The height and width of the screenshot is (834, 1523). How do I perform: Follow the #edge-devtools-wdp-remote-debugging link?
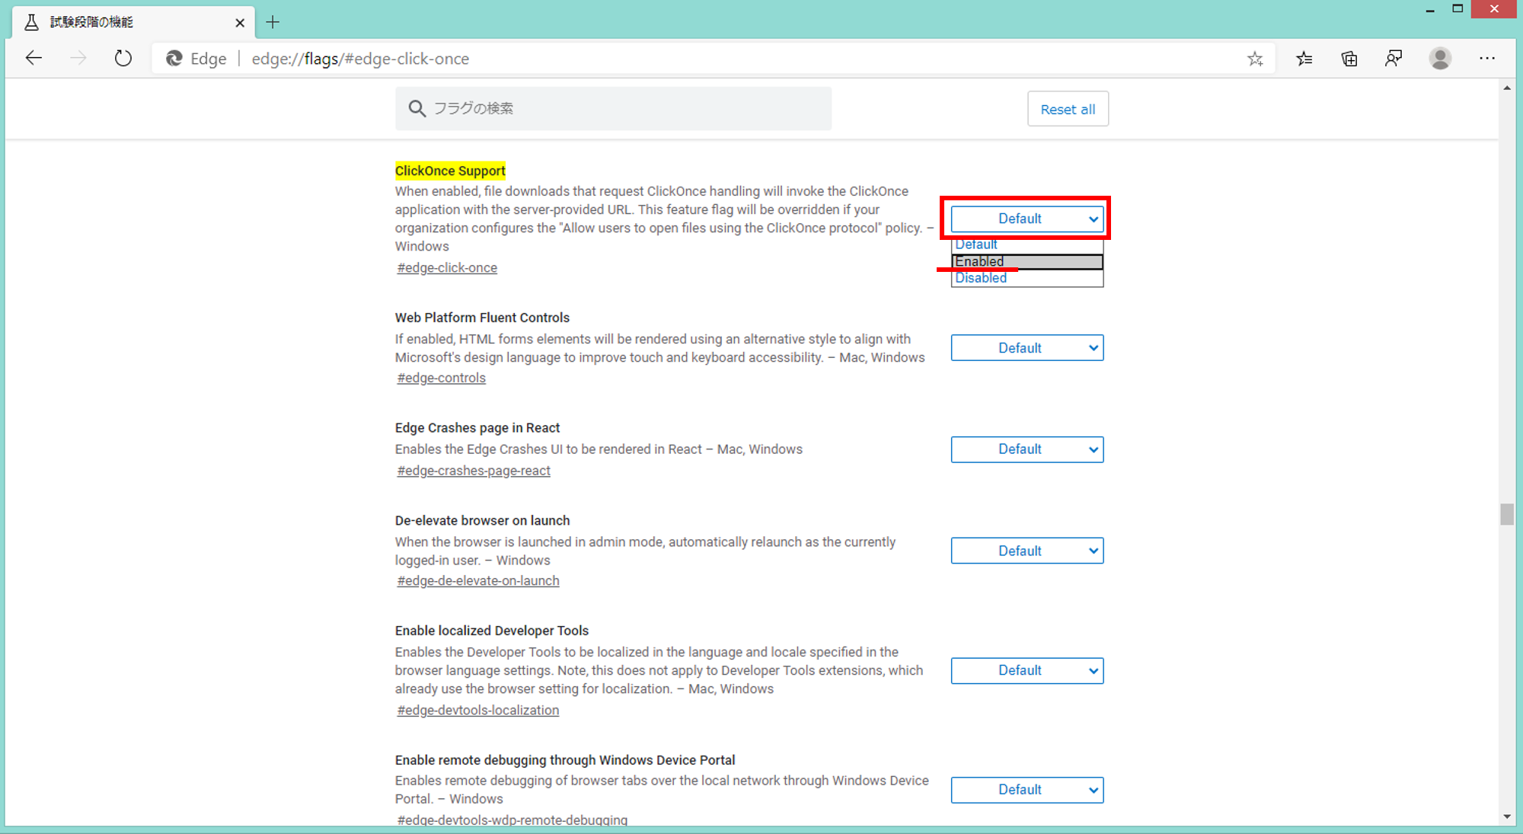[x=512, y=820]
